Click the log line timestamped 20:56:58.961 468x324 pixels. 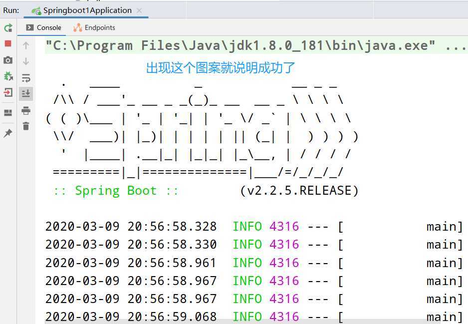(254, 263)
